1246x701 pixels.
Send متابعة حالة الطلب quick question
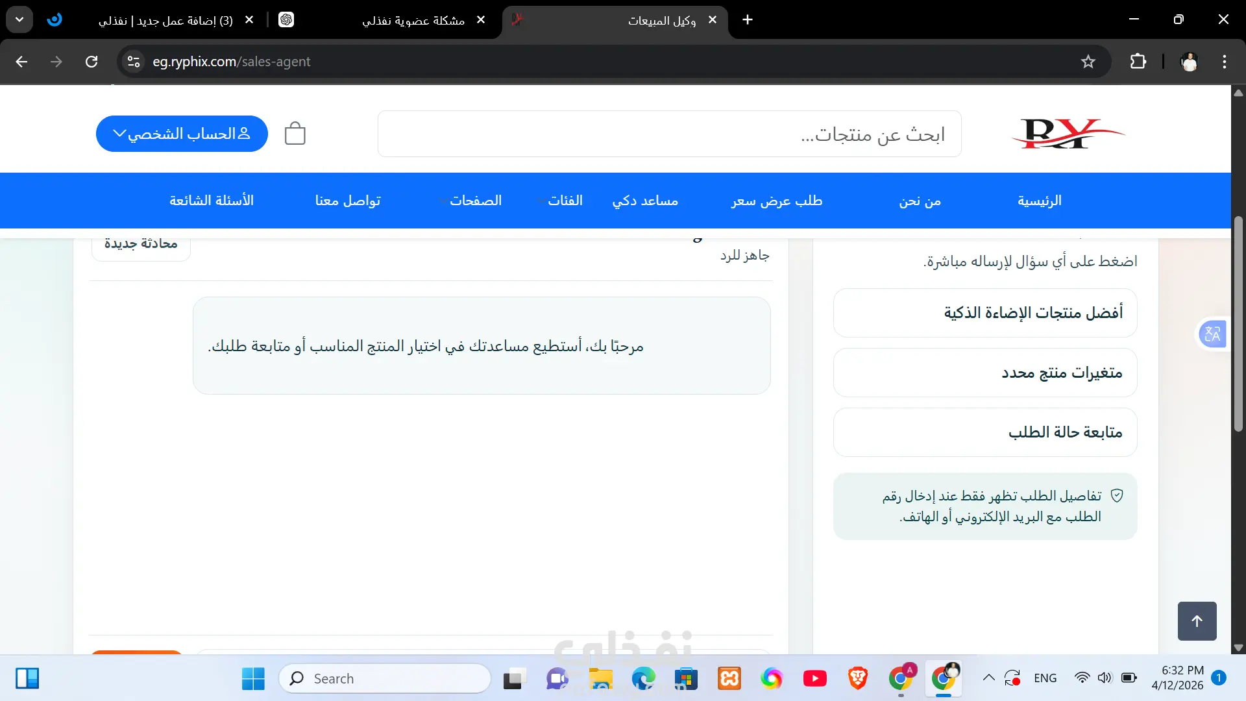pyautogui.click(x=984, y=432)
